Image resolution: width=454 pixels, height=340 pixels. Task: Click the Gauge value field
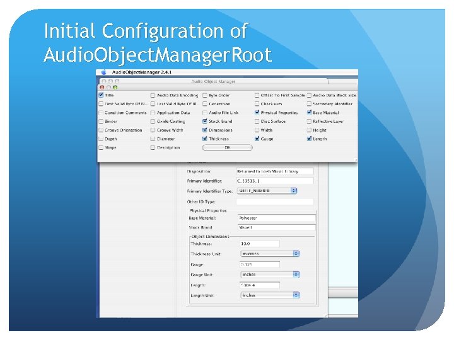pos(260,264)
